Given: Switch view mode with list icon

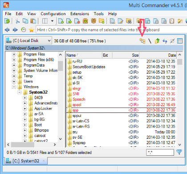Looking at the screenshot, I should point(180,41).
